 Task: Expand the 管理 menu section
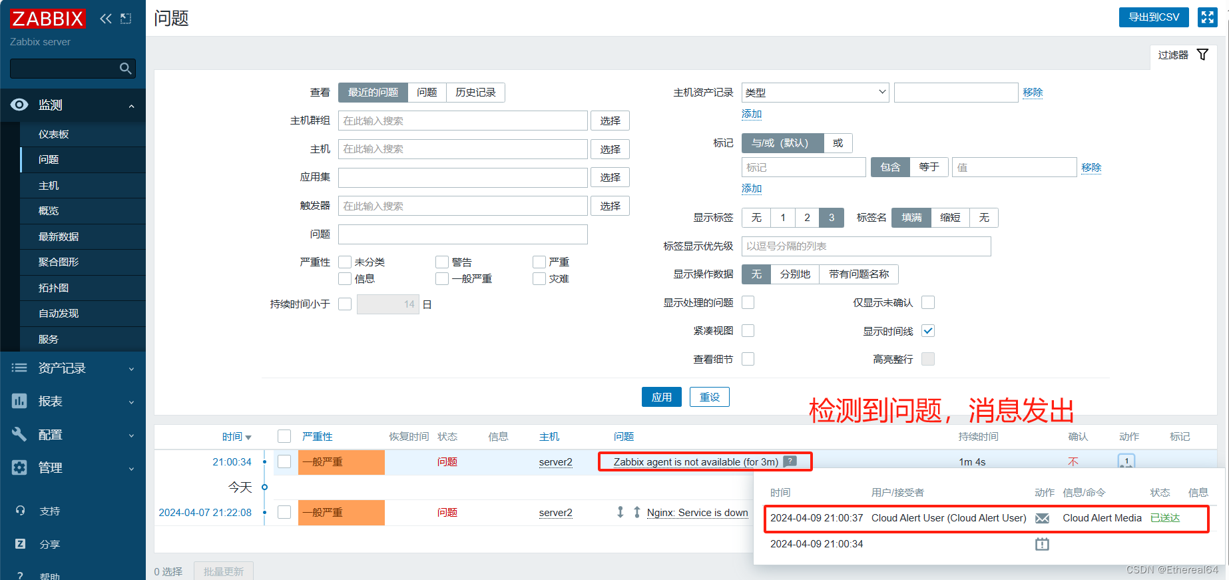pos(131,469)
